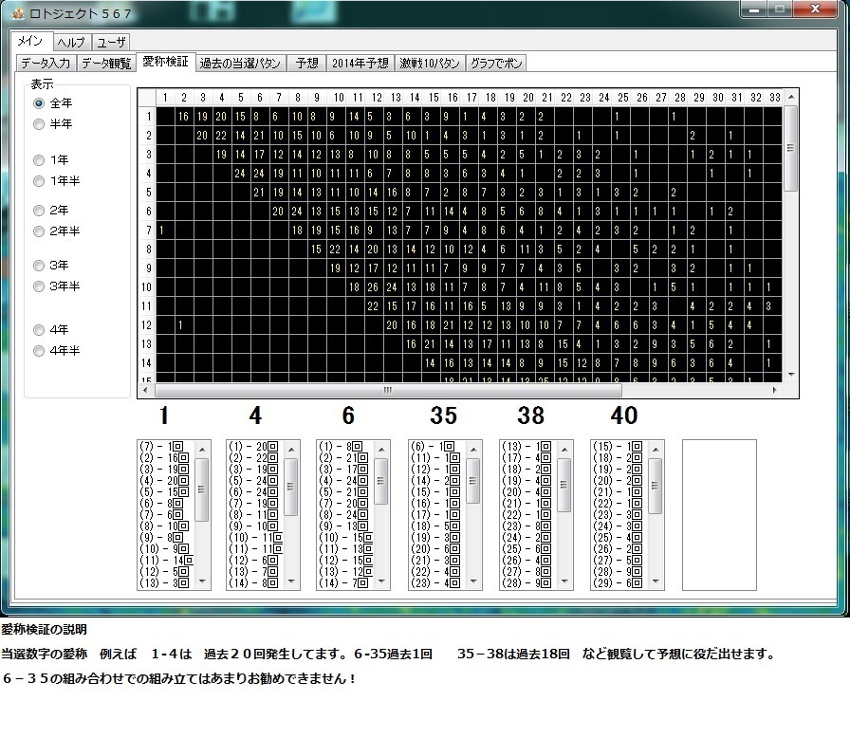Select entry (18) - 5回 in list under 35

435,526
